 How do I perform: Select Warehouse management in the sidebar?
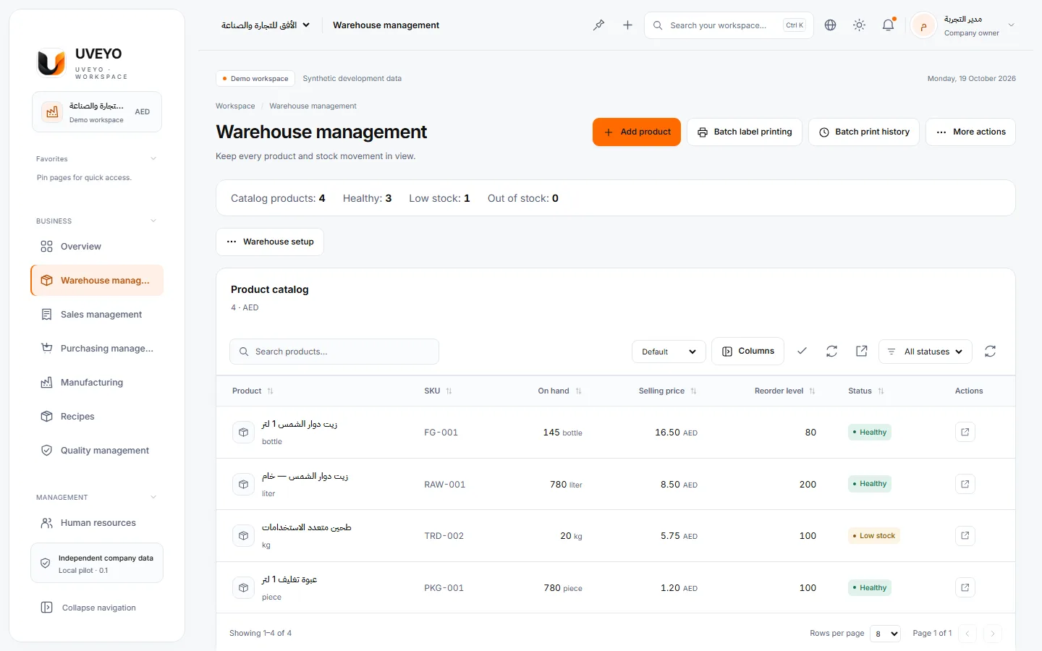97,281
